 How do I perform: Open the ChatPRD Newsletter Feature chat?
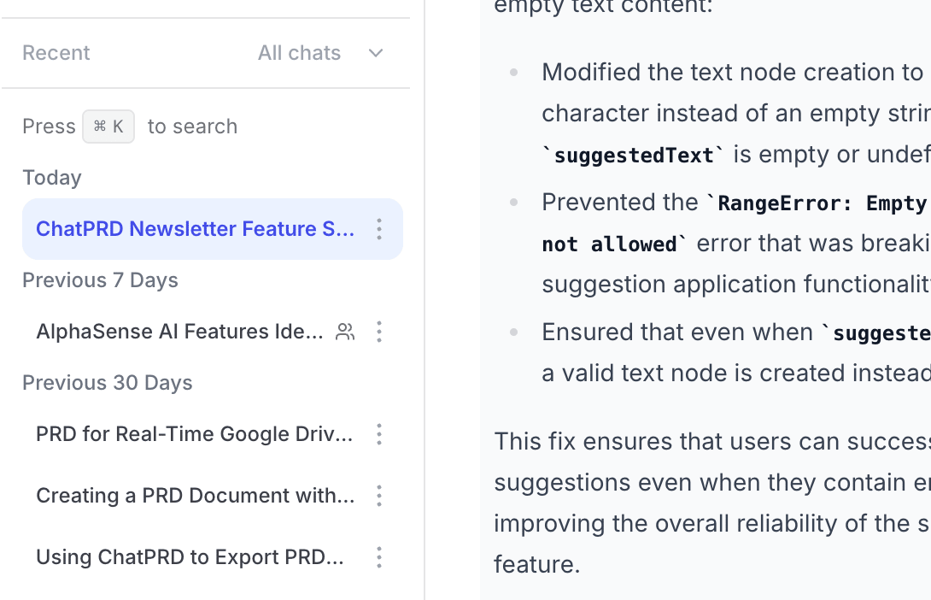[195, 229]
